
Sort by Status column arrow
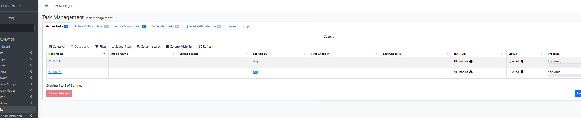pyautogui.click(x=542, y=54)
